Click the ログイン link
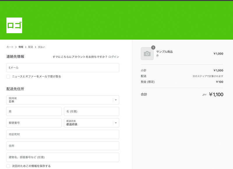 click(114, 57)
